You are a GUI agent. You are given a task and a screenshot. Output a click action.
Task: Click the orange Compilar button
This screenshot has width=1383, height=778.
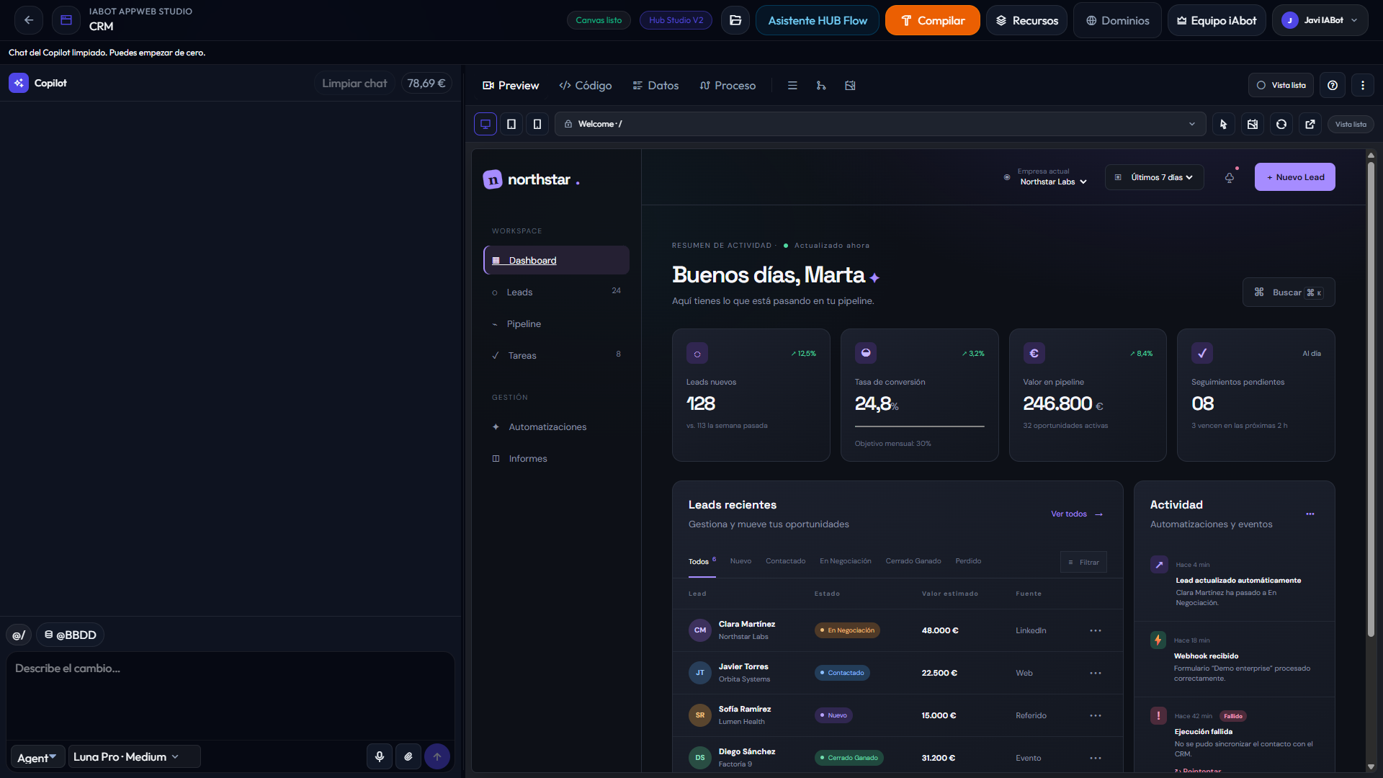coord(933,20)
